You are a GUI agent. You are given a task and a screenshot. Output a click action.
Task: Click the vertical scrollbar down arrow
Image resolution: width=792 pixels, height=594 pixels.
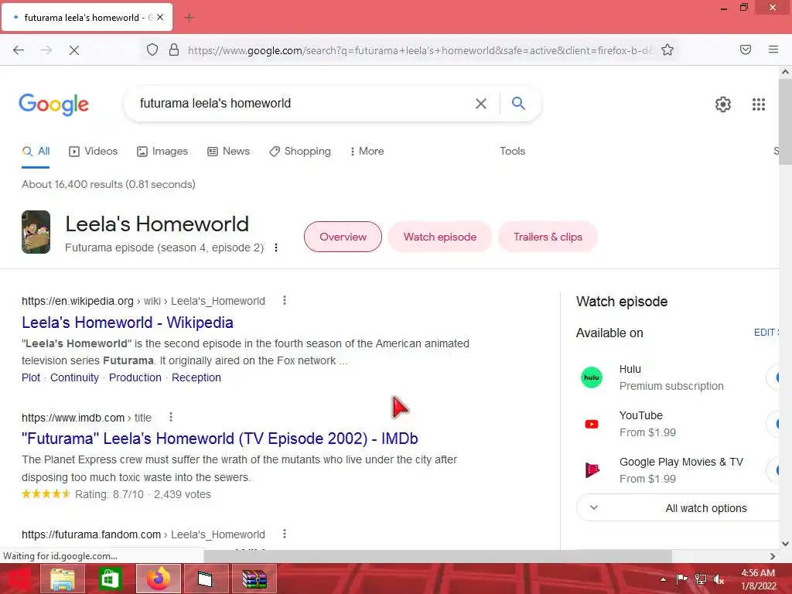click(785, 544)
